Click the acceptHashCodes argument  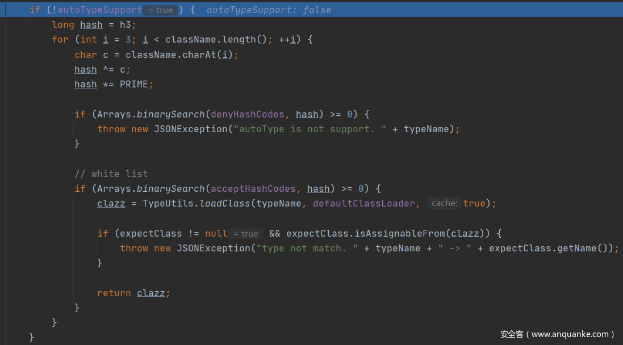click(x=253, y=189)
